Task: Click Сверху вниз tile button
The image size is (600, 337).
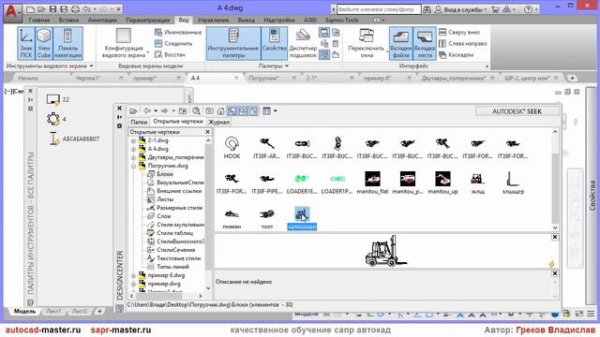Action: point(459,33)
